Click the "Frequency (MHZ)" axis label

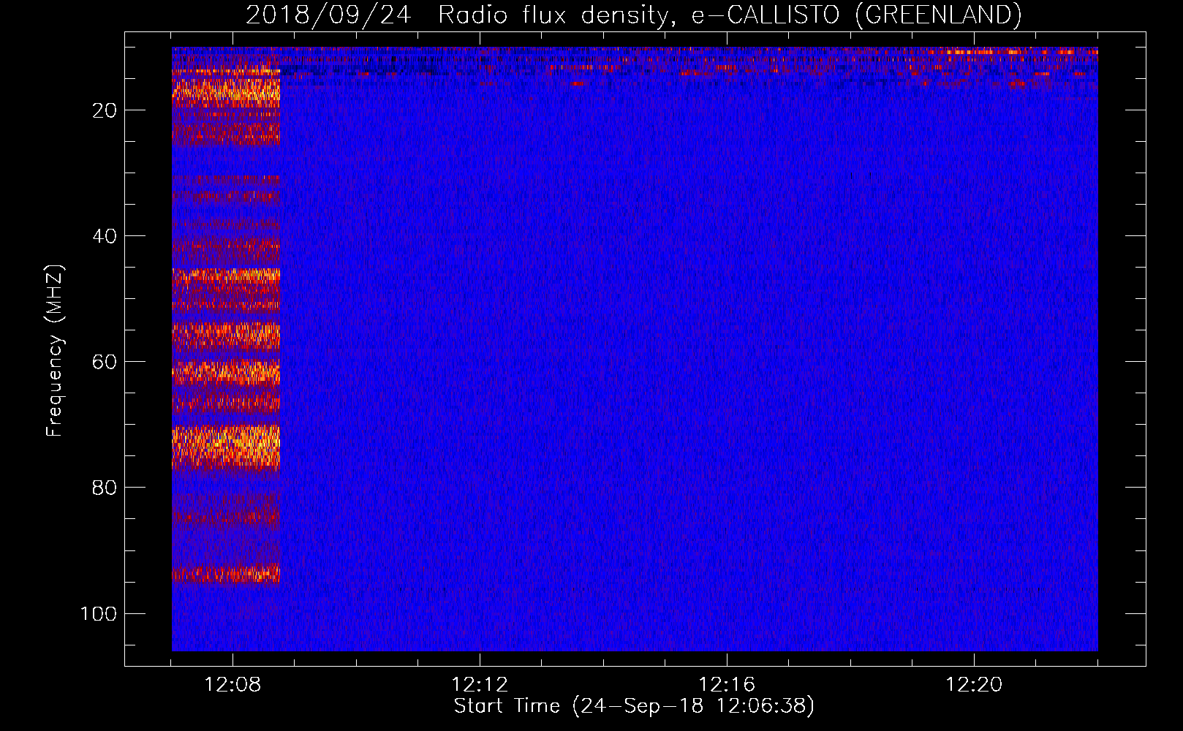(55, 350)
